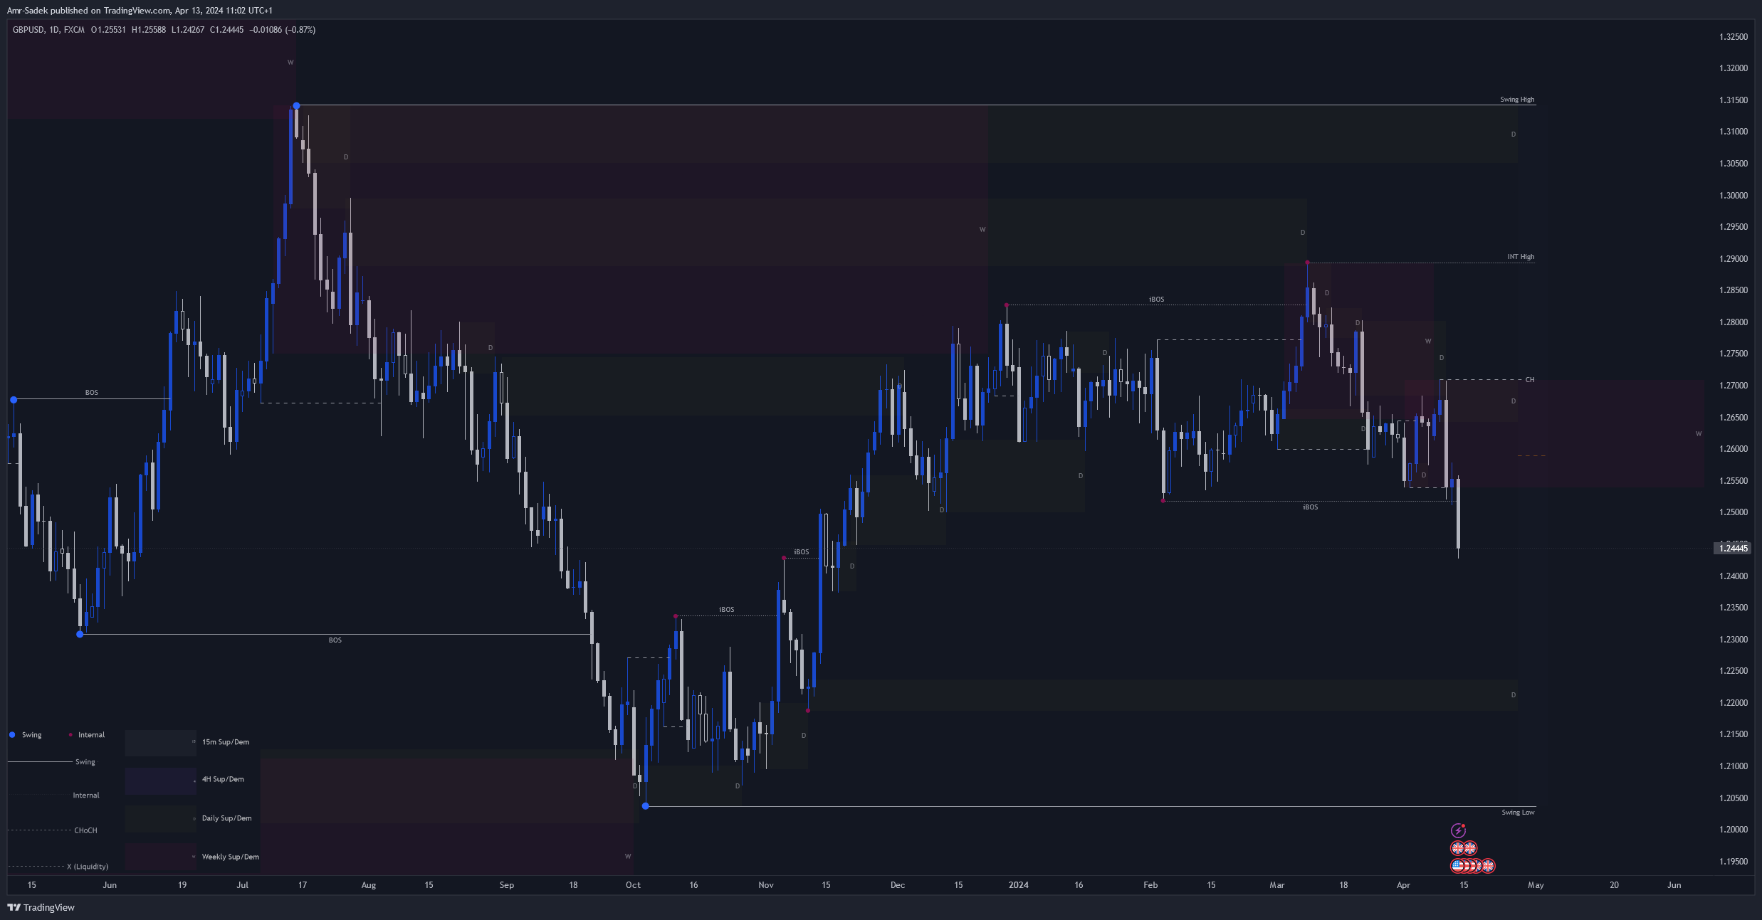Click the CHoCH legend label
Viewport: 1762px width, 920px height.
[85, 831]
